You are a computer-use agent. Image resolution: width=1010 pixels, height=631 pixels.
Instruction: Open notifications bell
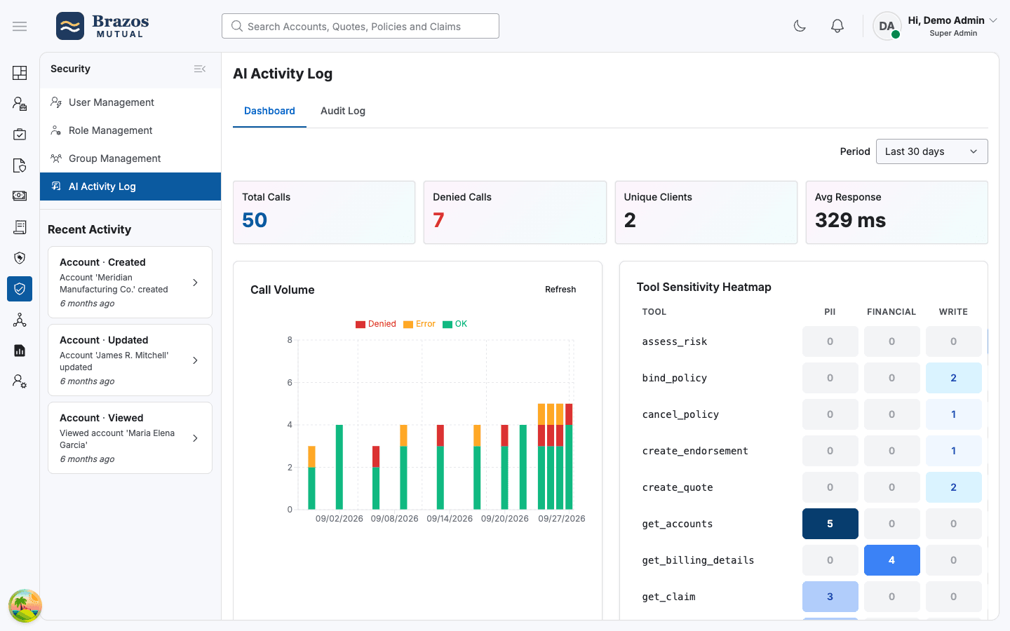click(837, 27)
